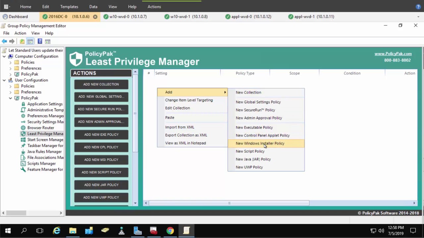Viewport: 424px width, 238px height.
Task: Open Task View on taskbar
Action: [x=40, y=230]
